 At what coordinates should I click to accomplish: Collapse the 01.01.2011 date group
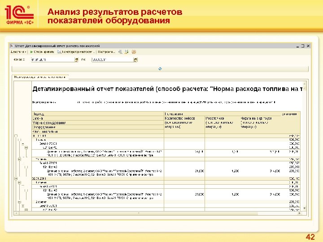16,136
